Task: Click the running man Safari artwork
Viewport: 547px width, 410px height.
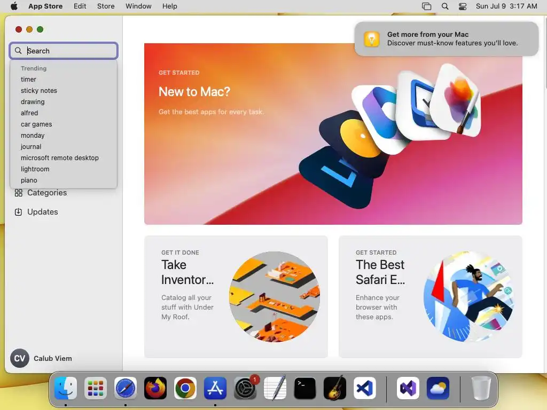Action: click(x=469, y=297)
